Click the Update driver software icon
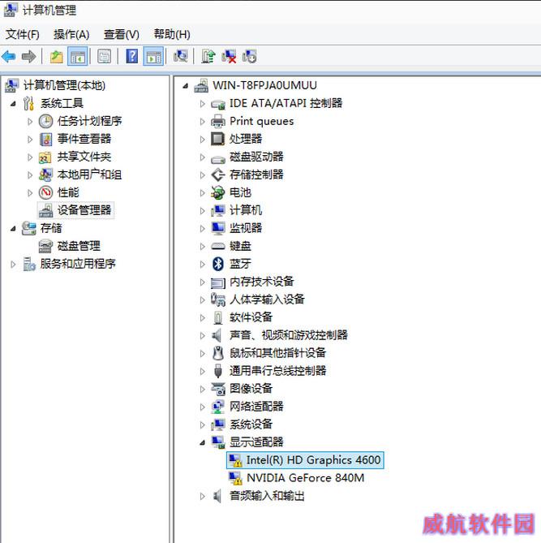The height and width of the screenshot is (543, 541). tap(208, 56)
